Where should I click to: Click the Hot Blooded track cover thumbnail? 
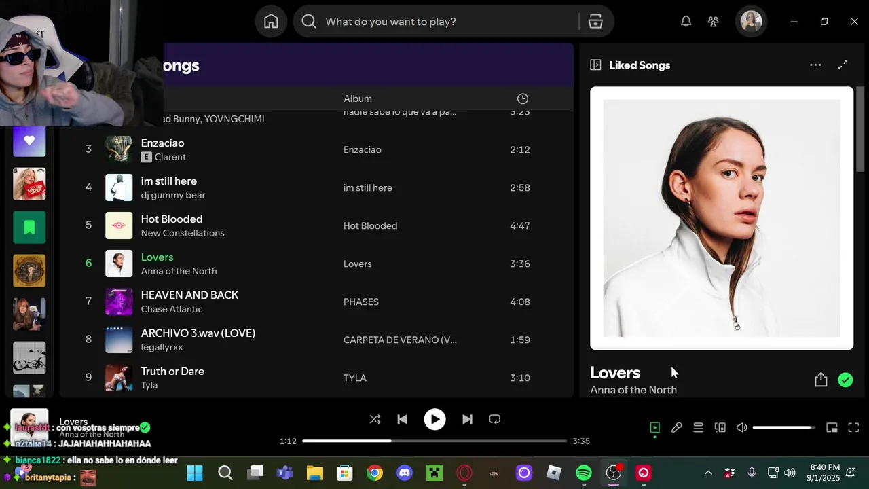119,225
